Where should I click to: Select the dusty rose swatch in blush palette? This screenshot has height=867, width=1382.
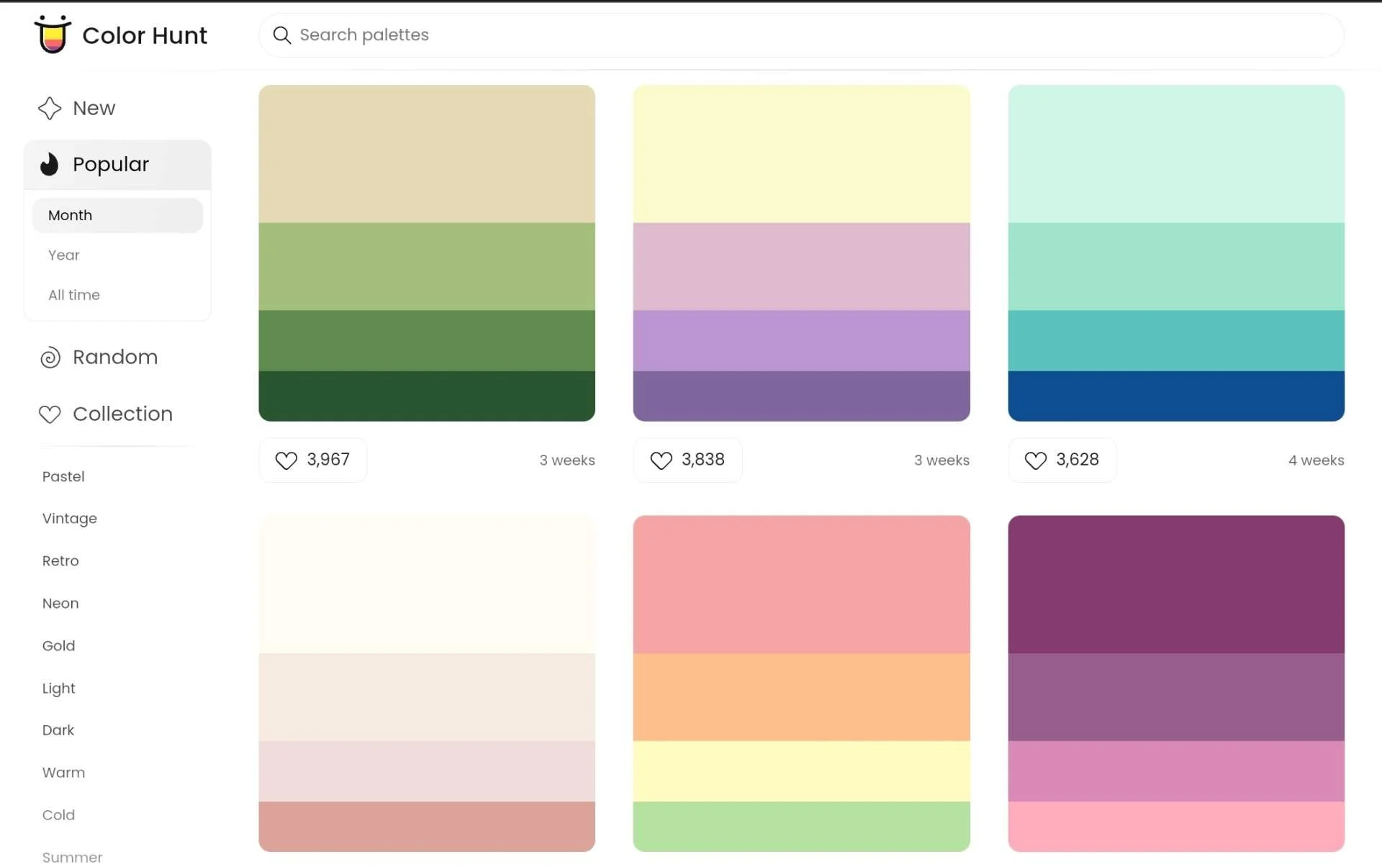427,827
